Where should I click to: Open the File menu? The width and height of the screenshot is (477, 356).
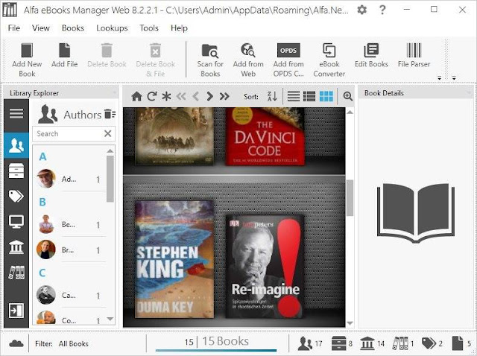(x=14, y=28)
